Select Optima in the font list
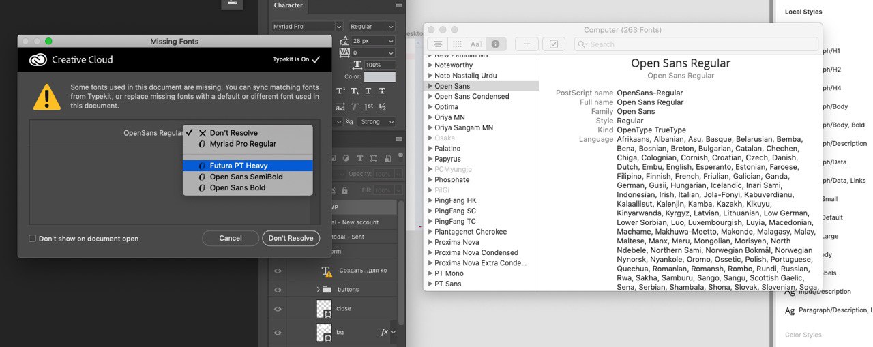 pyautogui.click(x=446, y=107)
